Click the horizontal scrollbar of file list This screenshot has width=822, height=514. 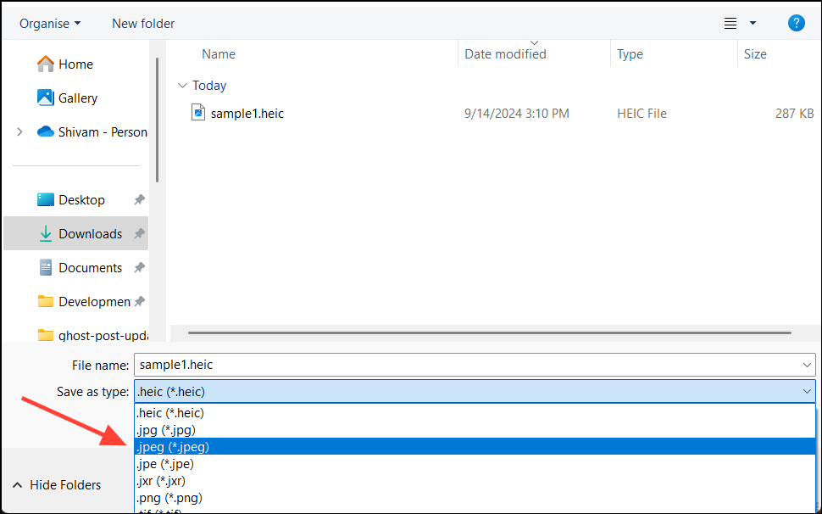490,332
